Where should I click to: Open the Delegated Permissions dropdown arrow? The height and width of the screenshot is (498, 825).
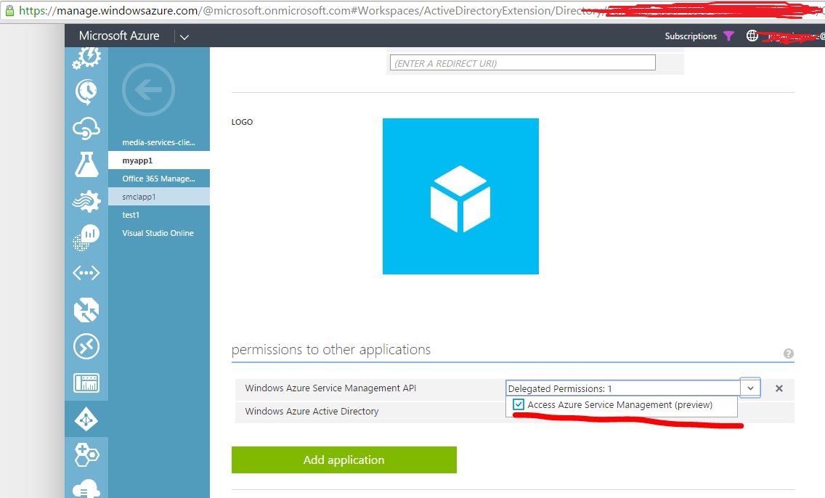[x=750, y=388]
